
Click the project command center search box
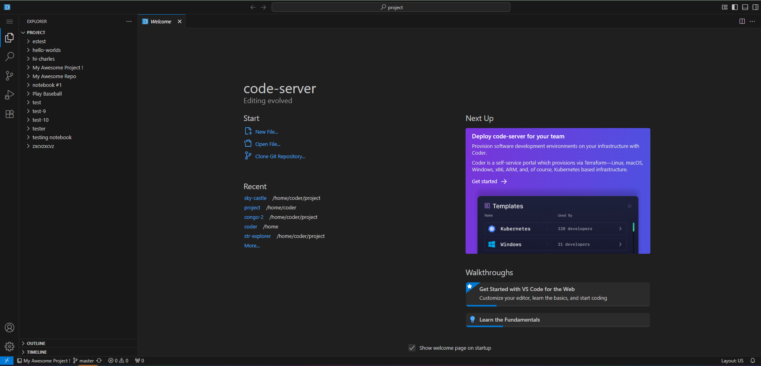[x=391, y=7]
